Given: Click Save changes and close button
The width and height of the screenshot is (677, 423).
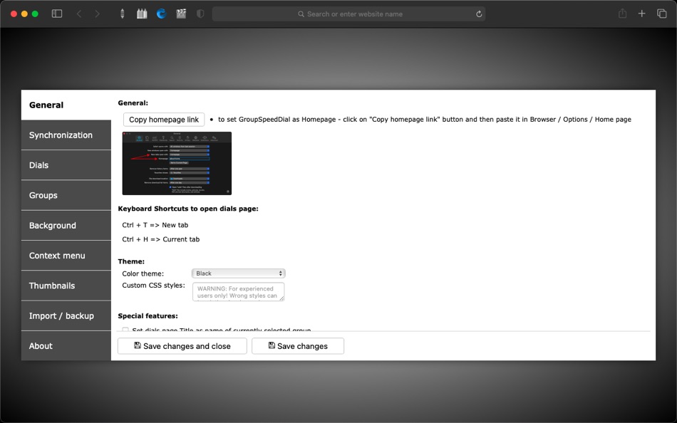Looking at the screenshot, I should tap(182, 346).
